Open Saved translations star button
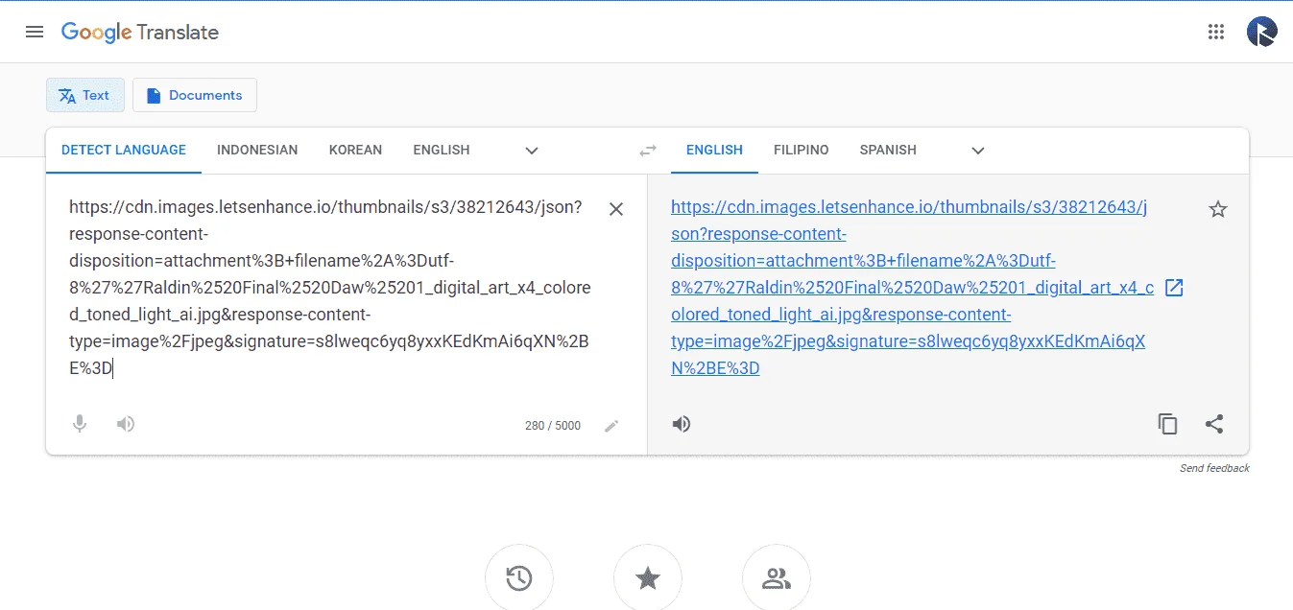Viewport: 1293px width, 610px height. (648, 578)
